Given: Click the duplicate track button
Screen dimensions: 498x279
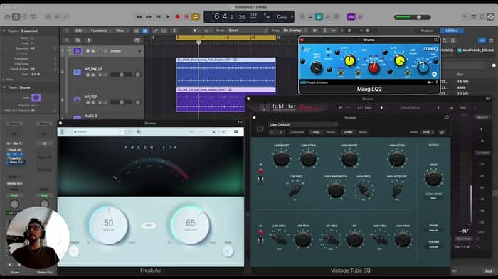Looking at the screenshot, I should click(78, 40).
